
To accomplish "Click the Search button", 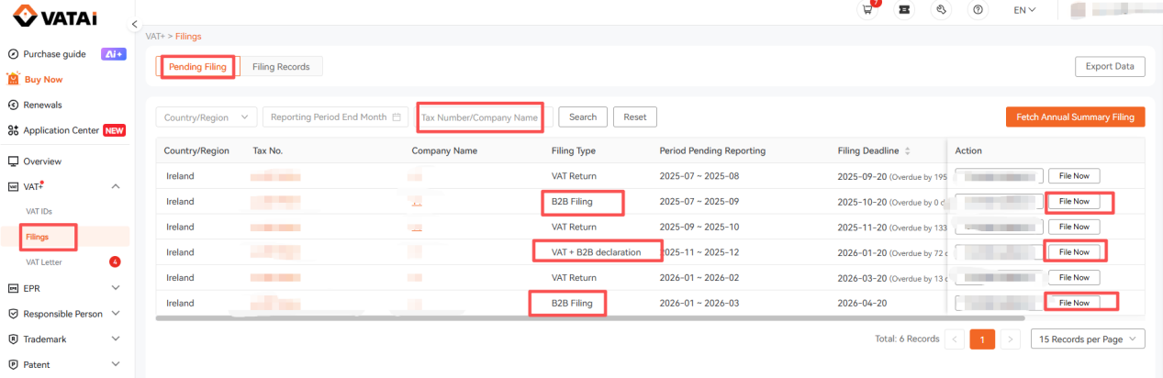I will coord(583,117).
